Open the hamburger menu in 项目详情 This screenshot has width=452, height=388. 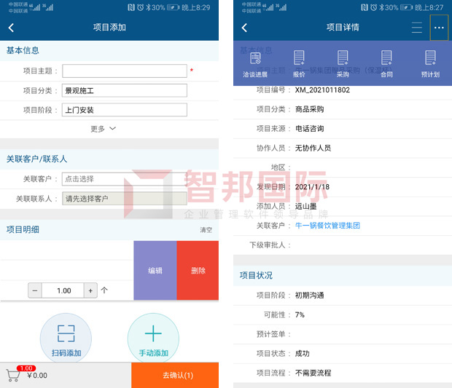click(x=416, y=28)
